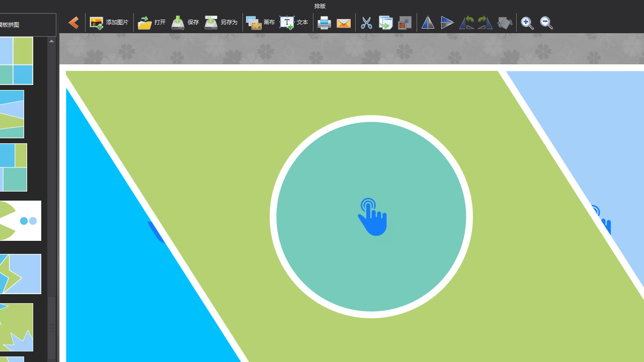Open a file with 打开 button
This screenshot has height=362, width=644.
(152, 23)
